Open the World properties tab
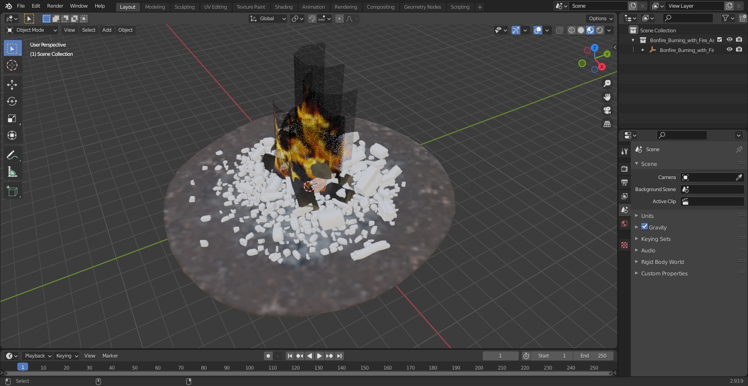Image resolution: width=748 pixels, height=386 pixels. pos(624,223)
